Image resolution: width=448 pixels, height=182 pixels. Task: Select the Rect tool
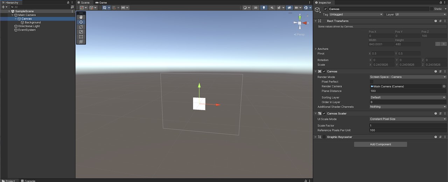pos(81,36)
